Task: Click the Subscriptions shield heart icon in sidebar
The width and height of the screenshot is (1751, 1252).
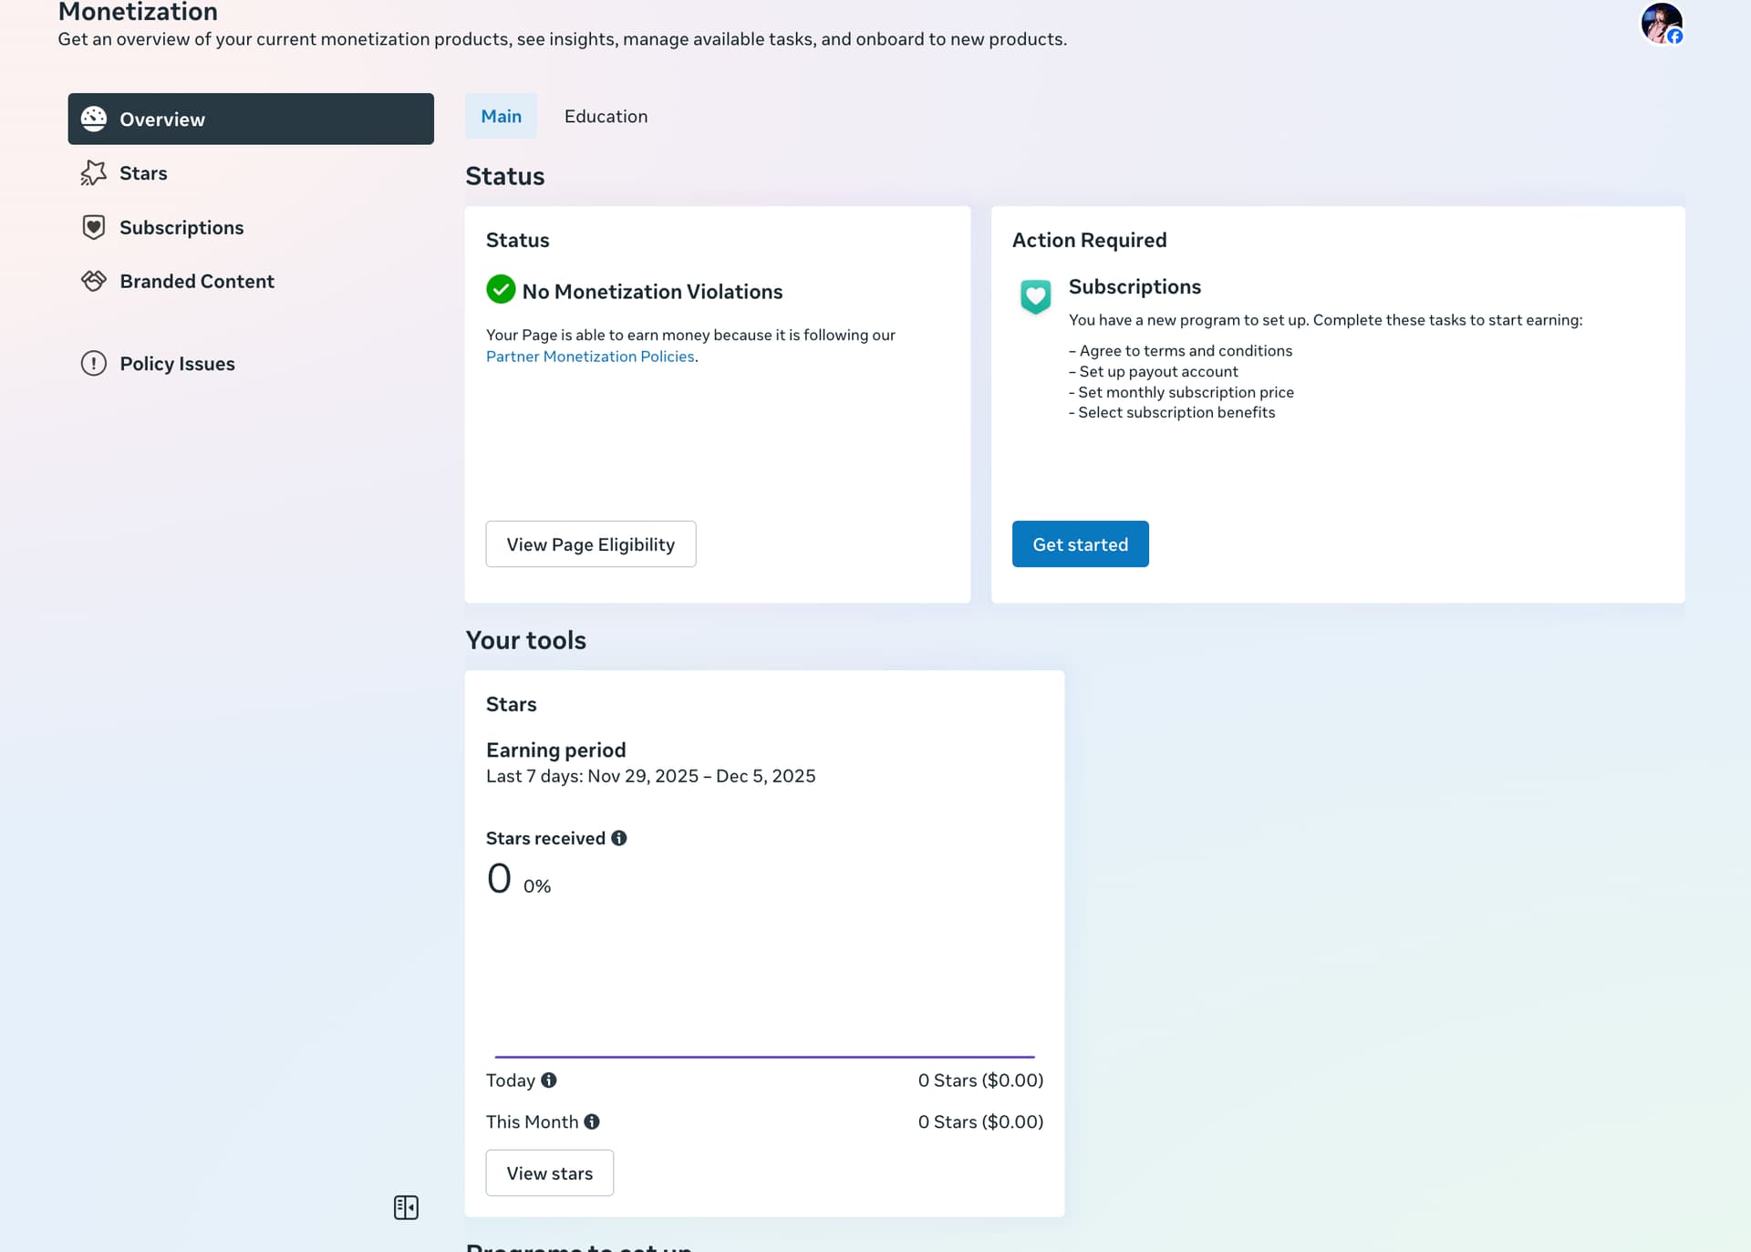Action: tap(94, 227)
